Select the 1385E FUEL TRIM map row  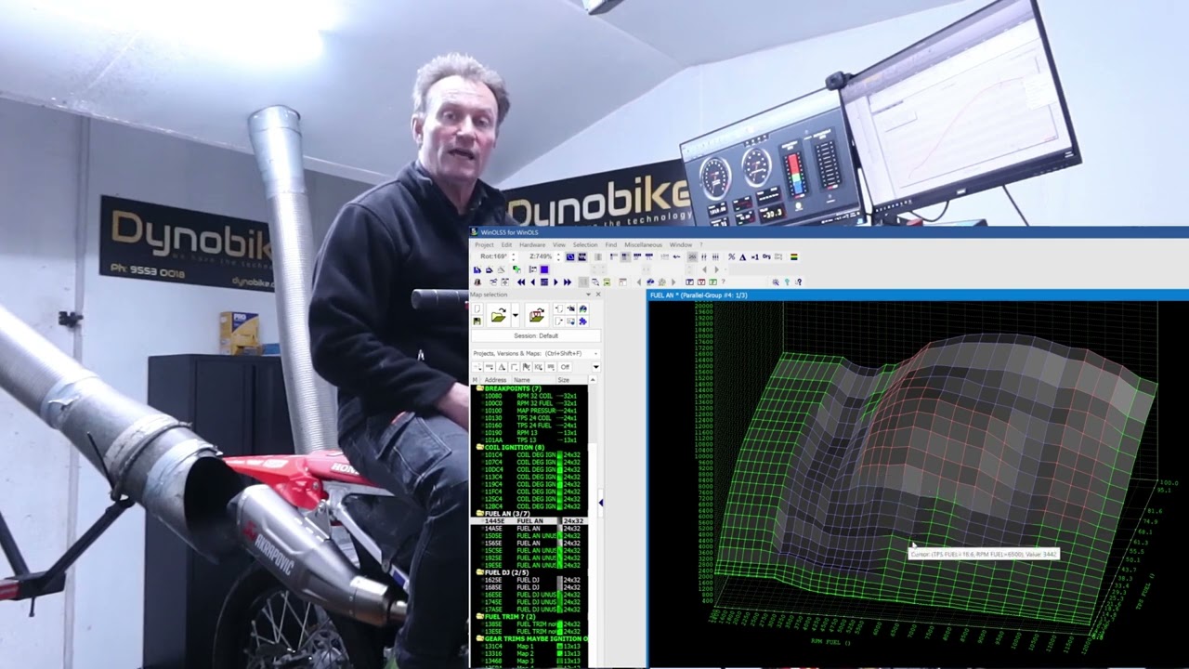(529, 623)
